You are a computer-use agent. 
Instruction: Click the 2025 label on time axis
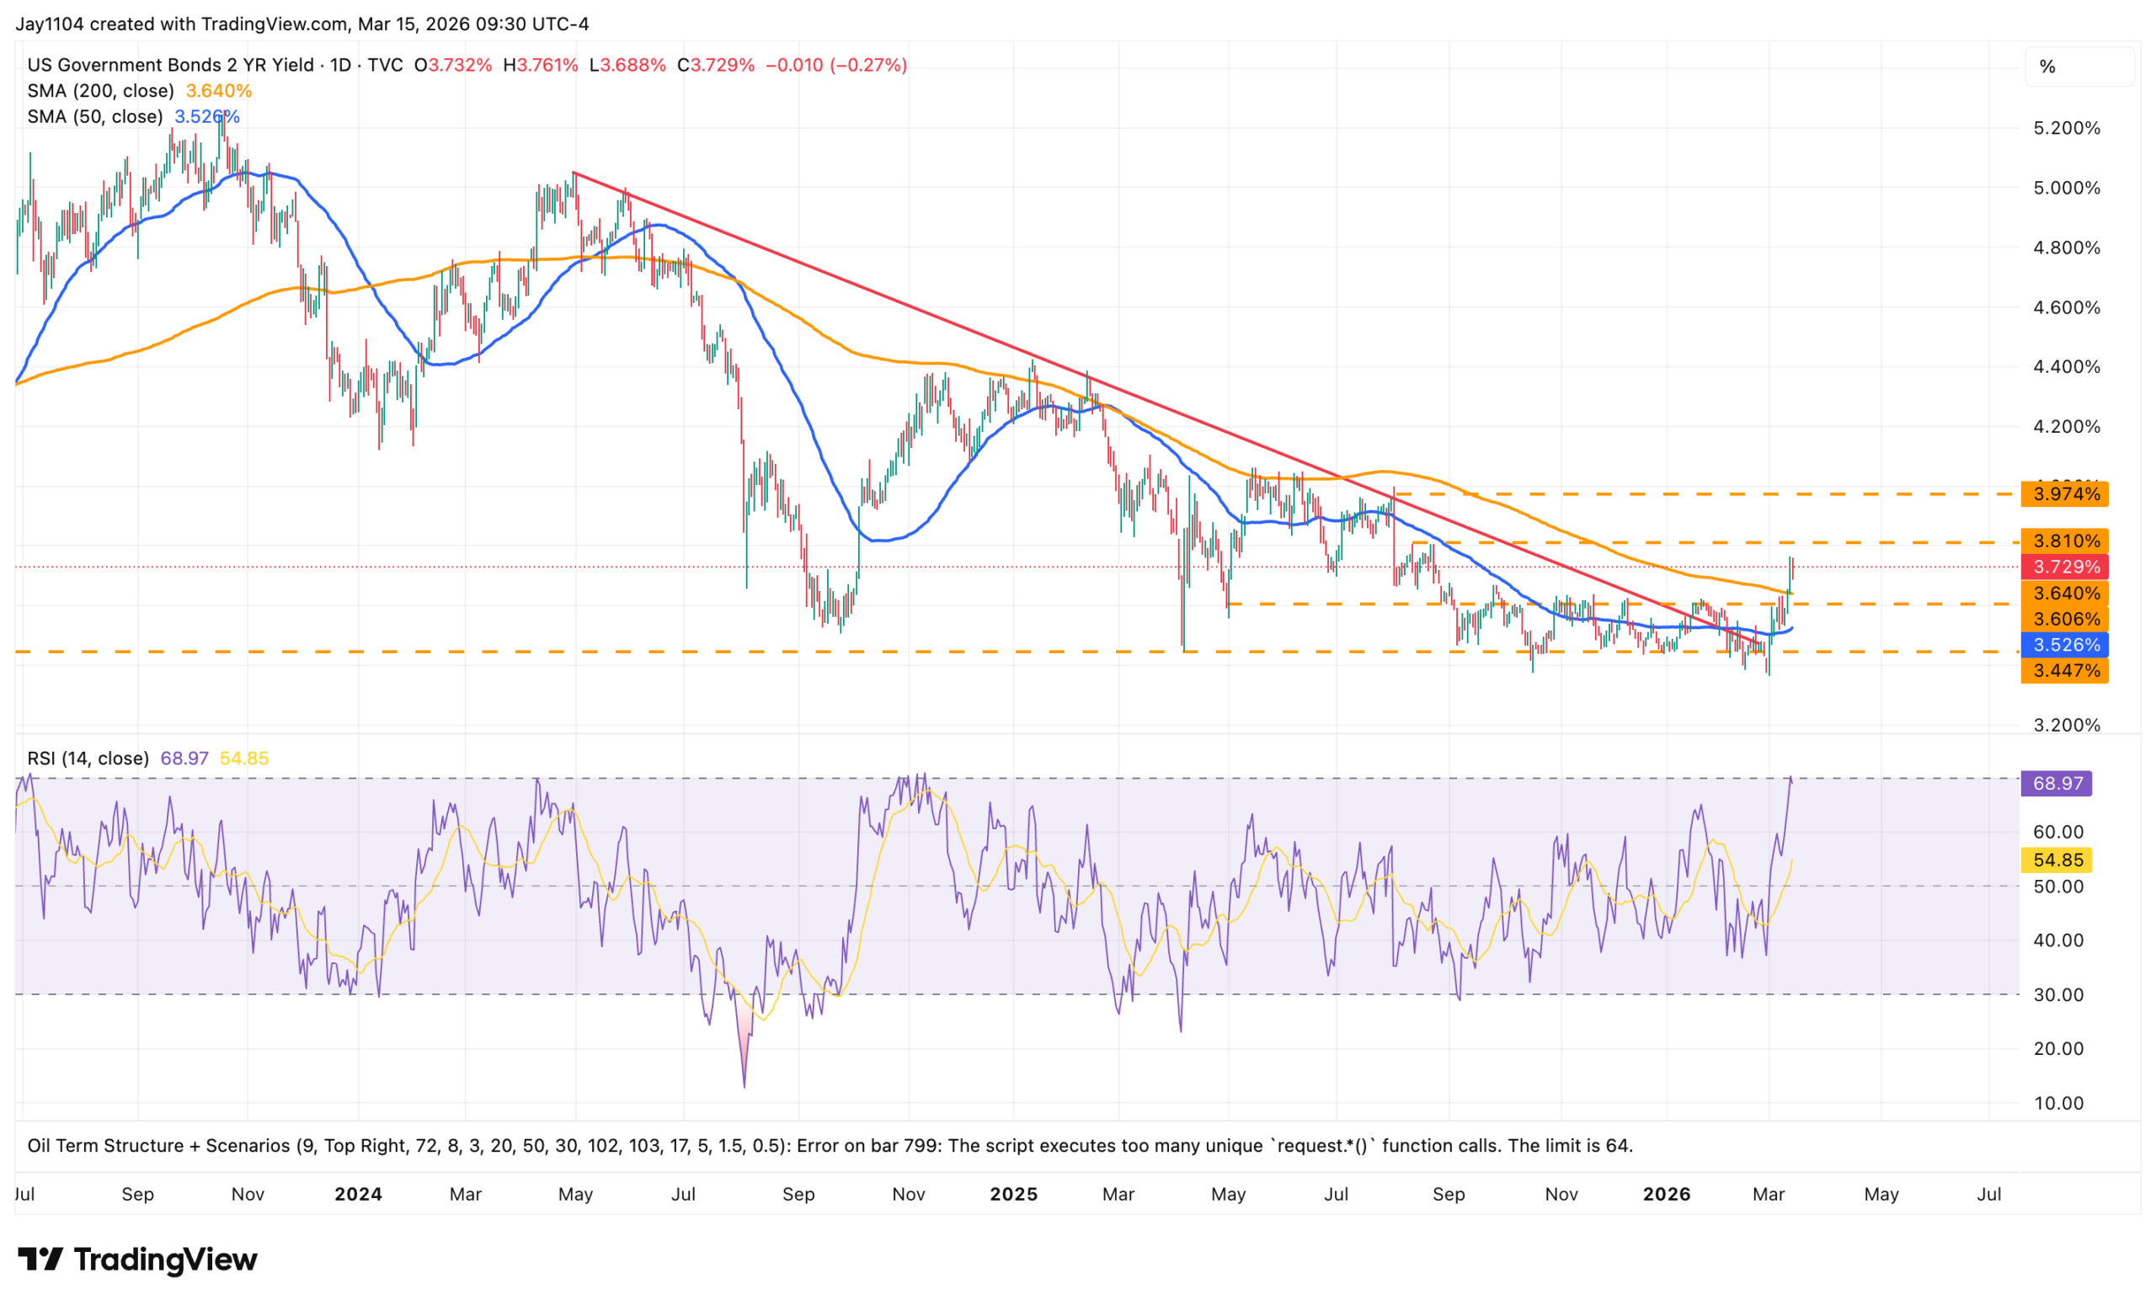(x=1013, y=1194)
